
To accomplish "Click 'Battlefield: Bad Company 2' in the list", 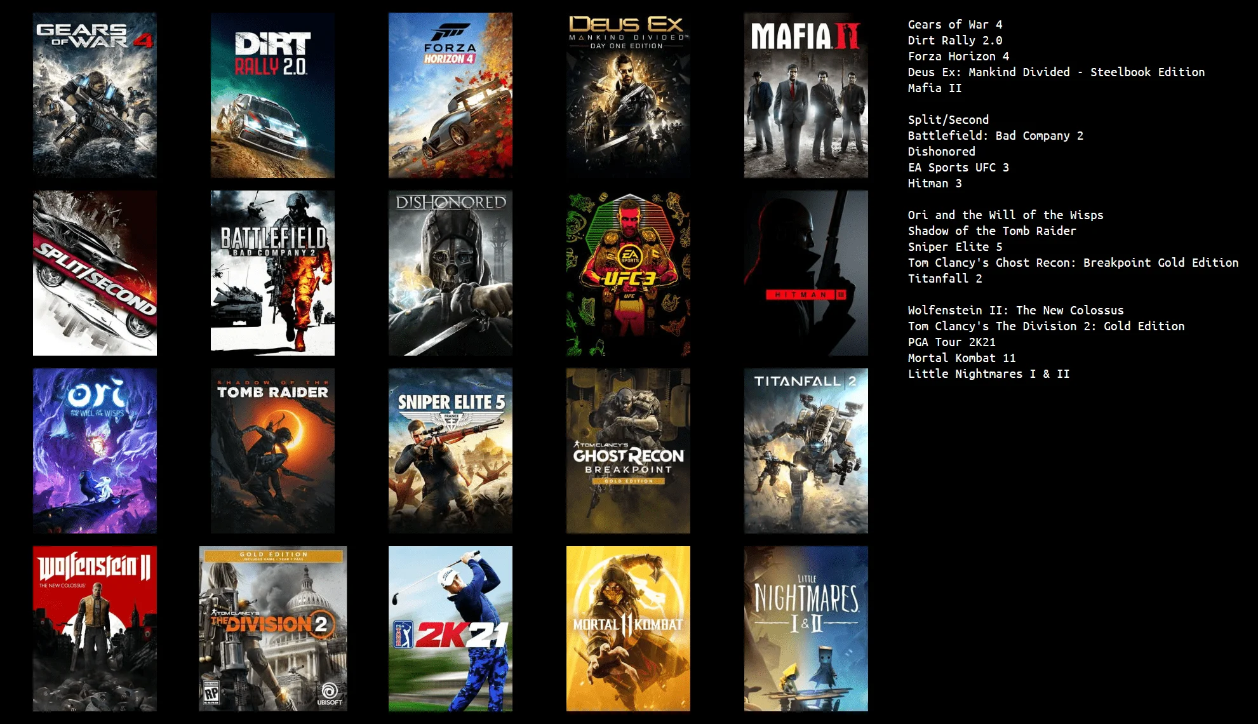I will click(x=996, y=136).
